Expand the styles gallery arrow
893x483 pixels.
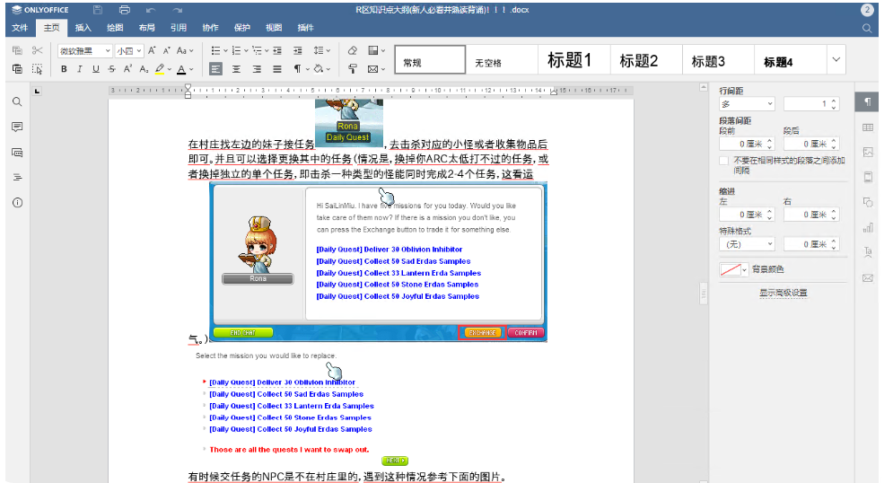pos(836,59)
